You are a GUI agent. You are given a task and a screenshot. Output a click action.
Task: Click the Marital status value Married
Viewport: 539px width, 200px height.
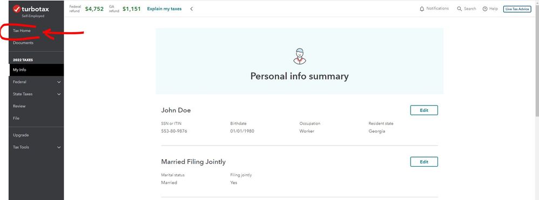(x=169, y=183)
